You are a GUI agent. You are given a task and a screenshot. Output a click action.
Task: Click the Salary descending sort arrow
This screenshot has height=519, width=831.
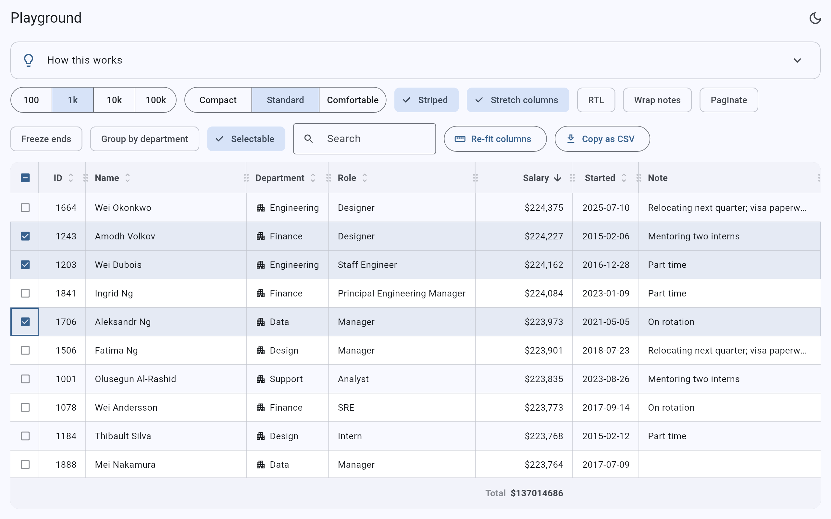(558, 178)
